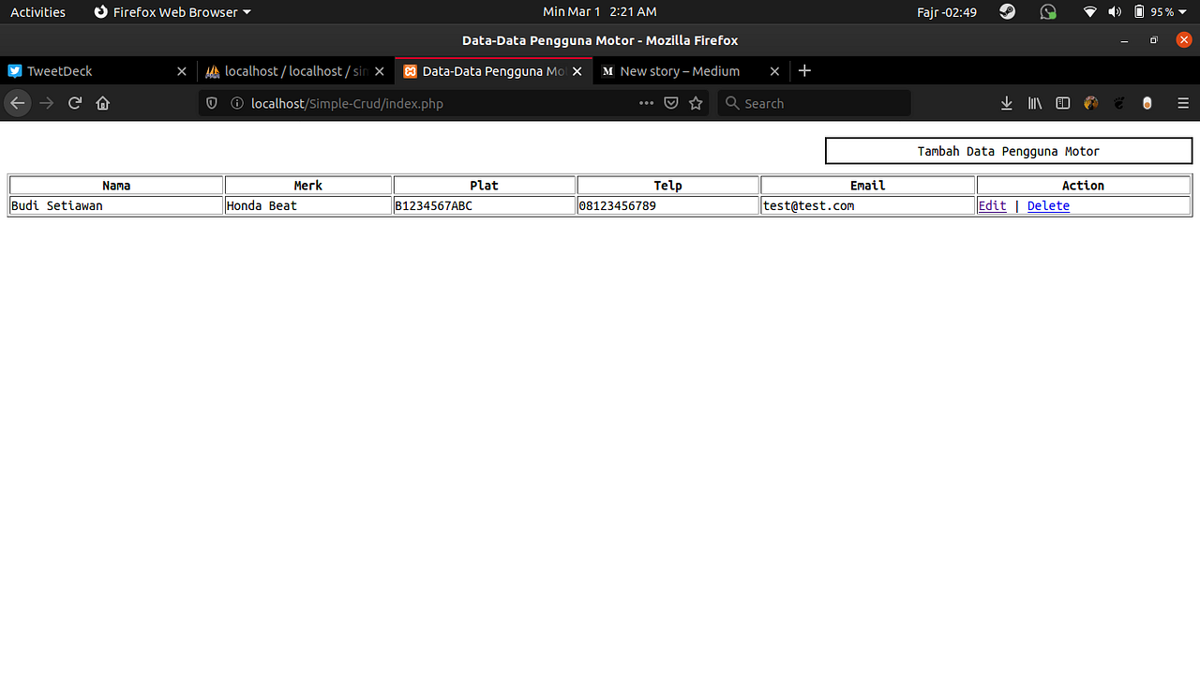The height and width of the screenshot is (675, 1200).
Task: Open the Library icon in the toolbar
Action: (x=1035, y=103)
